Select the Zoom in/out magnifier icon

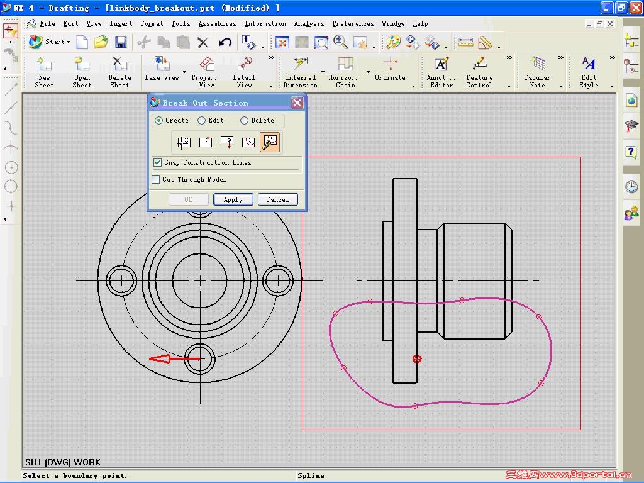(340, 42)
